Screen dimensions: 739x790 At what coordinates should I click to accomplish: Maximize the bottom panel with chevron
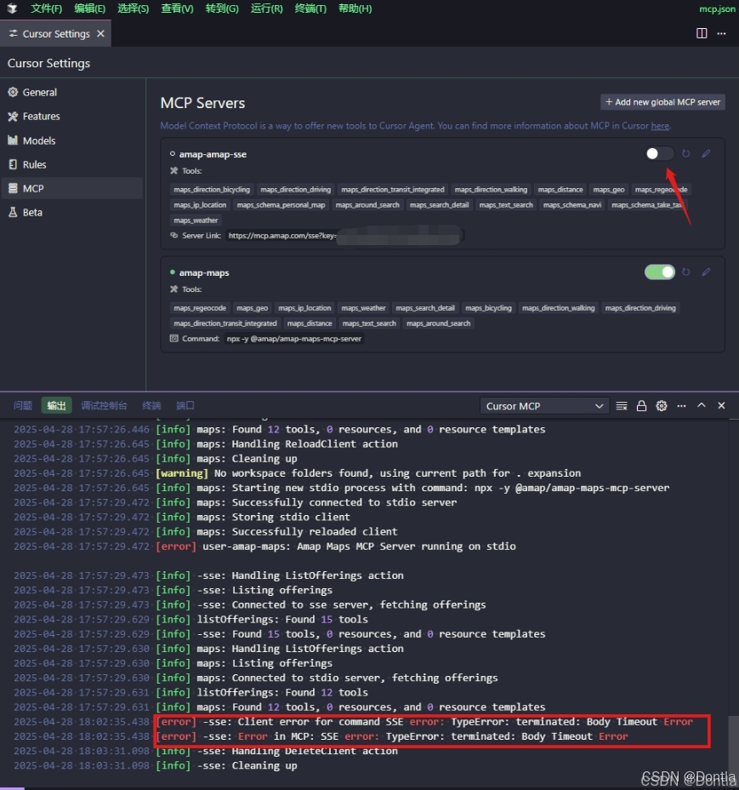click(702, 405)
